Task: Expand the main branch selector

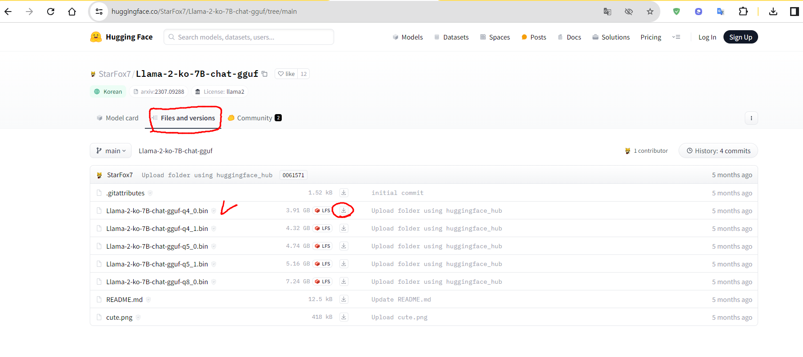Action: 111,151
